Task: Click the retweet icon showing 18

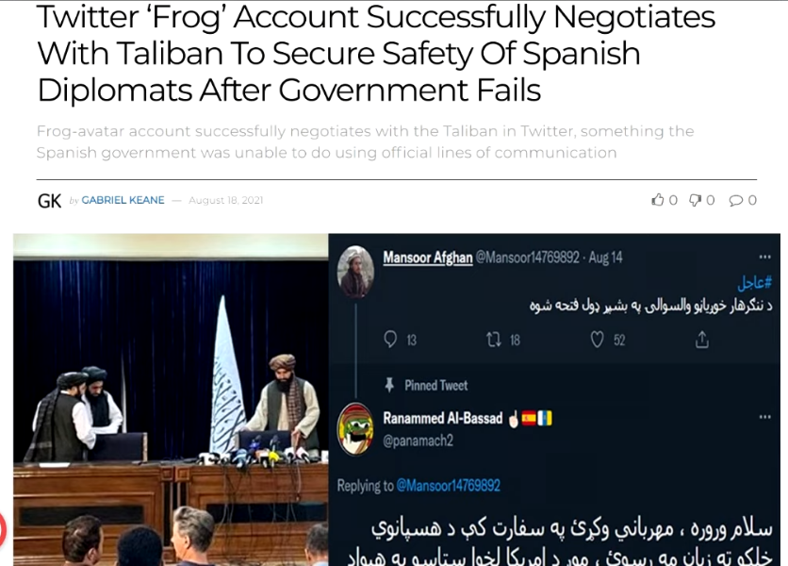Action: pyautogui.click(x=494, y=341)
